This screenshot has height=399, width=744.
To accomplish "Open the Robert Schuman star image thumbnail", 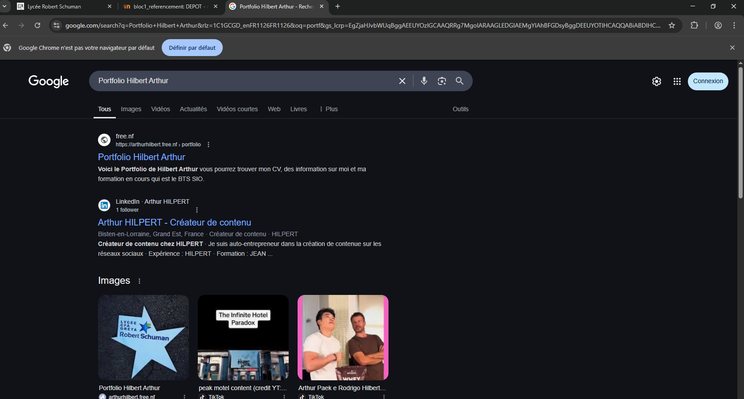I will [143, 338].
